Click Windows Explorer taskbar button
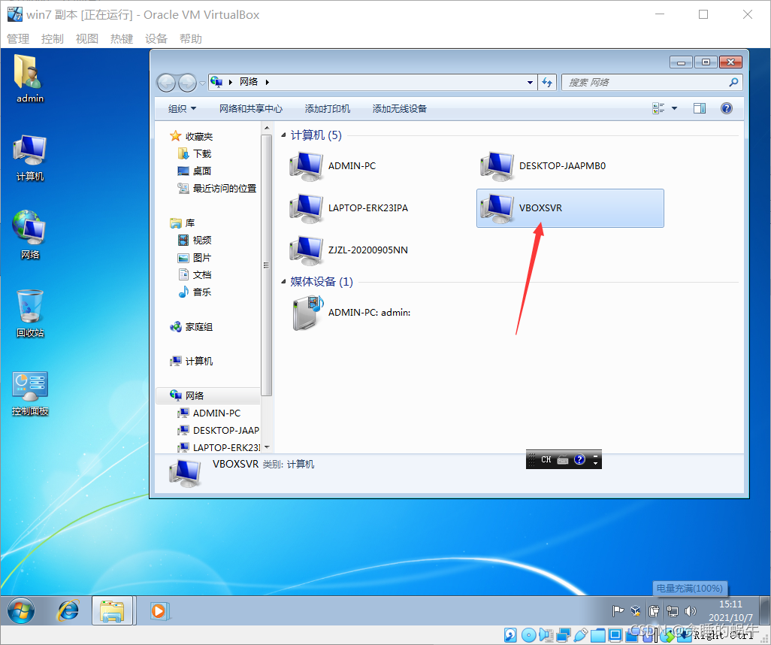Viewport: 771px width, 645px height. pyautogui.click(x=112, y=610)
